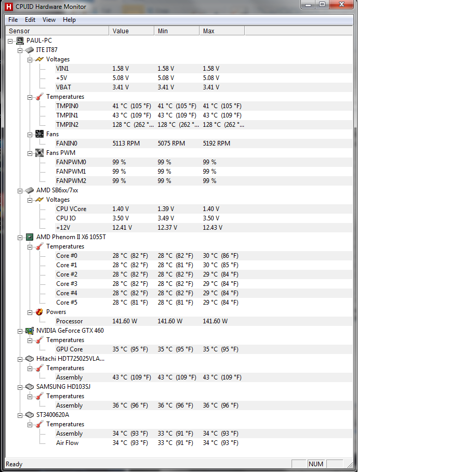Open the File menu
This screenshot has width=449, height=472.
pyautogui.click(x=13, y=20)
